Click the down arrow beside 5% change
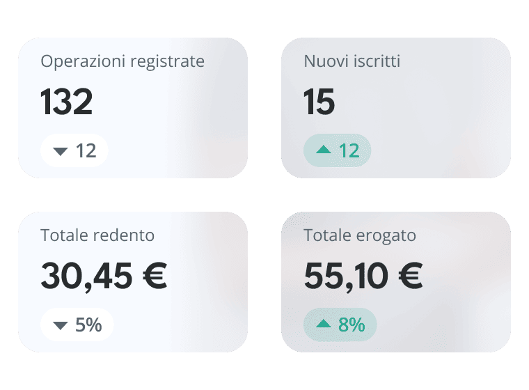The width and height of the screenshot is (529, 390). 61,325
